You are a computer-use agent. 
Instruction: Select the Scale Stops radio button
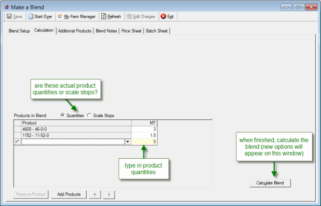[89, 115]
